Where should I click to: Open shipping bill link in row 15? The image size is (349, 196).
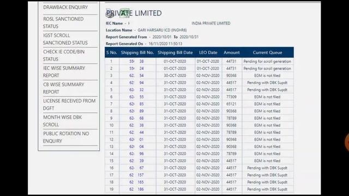click(x=136, y=161)
